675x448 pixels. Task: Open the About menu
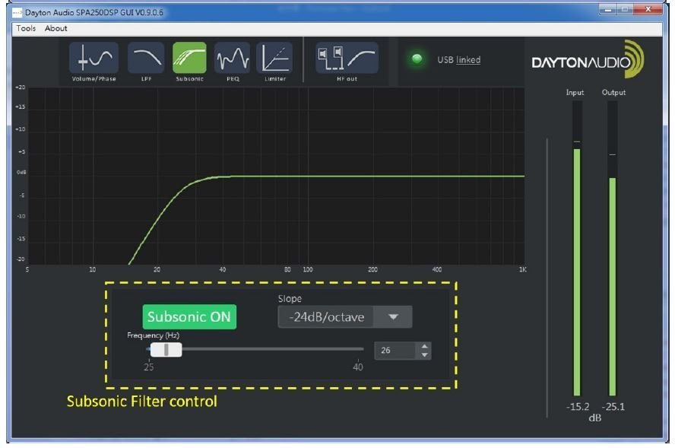coord(56,28)
